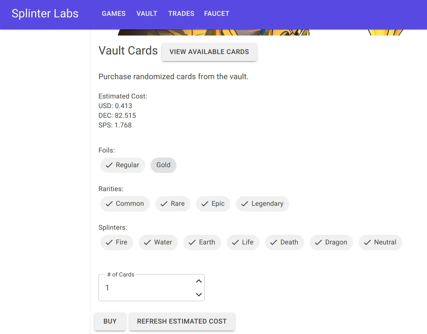This screenshot has width=427, height=334.
Task: Open the VAULT menu item
Action: pos(147,14)
